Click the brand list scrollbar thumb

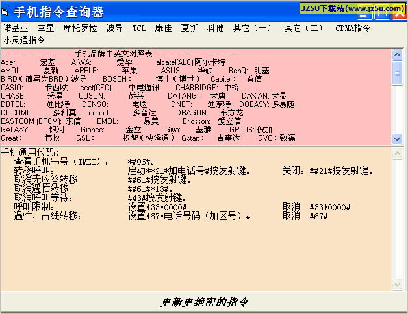pos(397,73)
